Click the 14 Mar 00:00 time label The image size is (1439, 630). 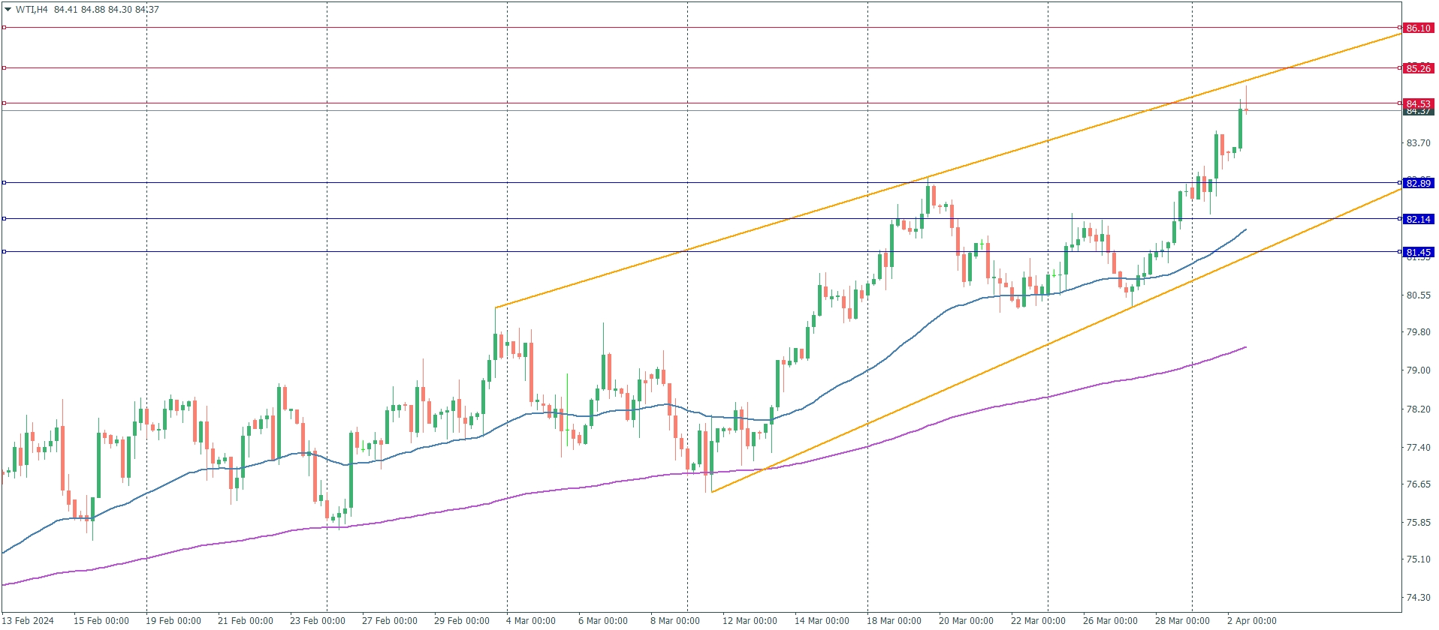point(822,620)
